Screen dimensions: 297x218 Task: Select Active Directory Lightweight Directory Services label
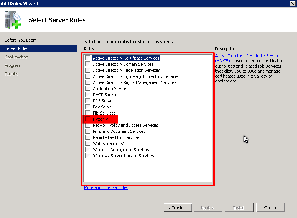(x=136, y=76)
